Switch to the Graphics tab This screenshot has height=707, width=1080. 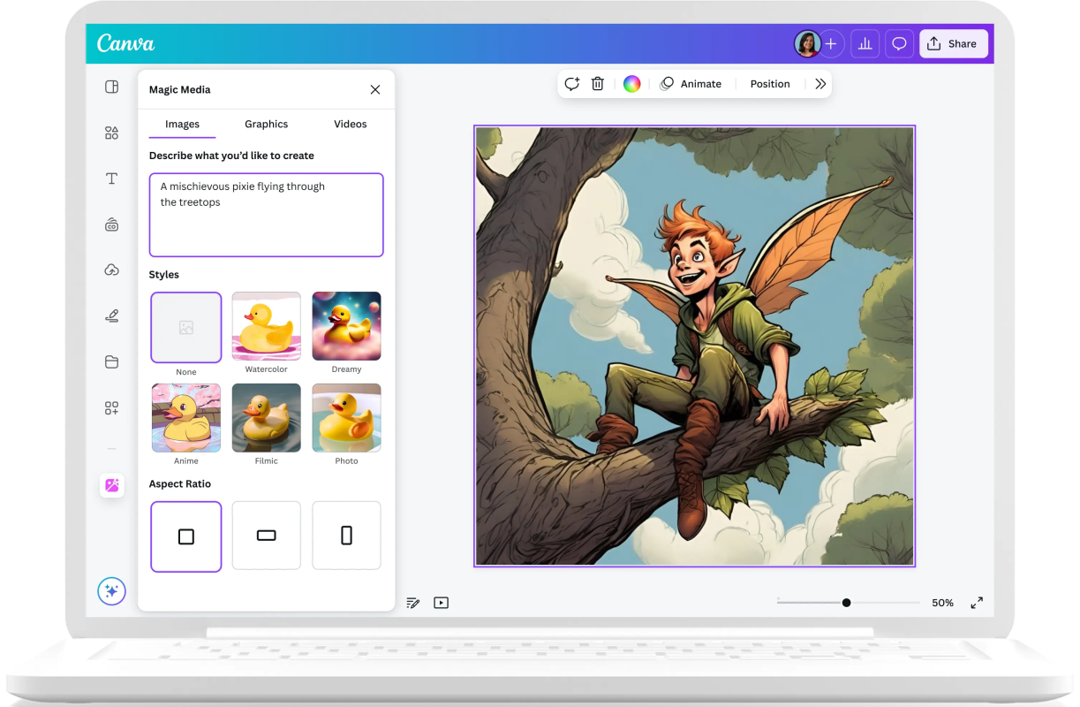266,125
